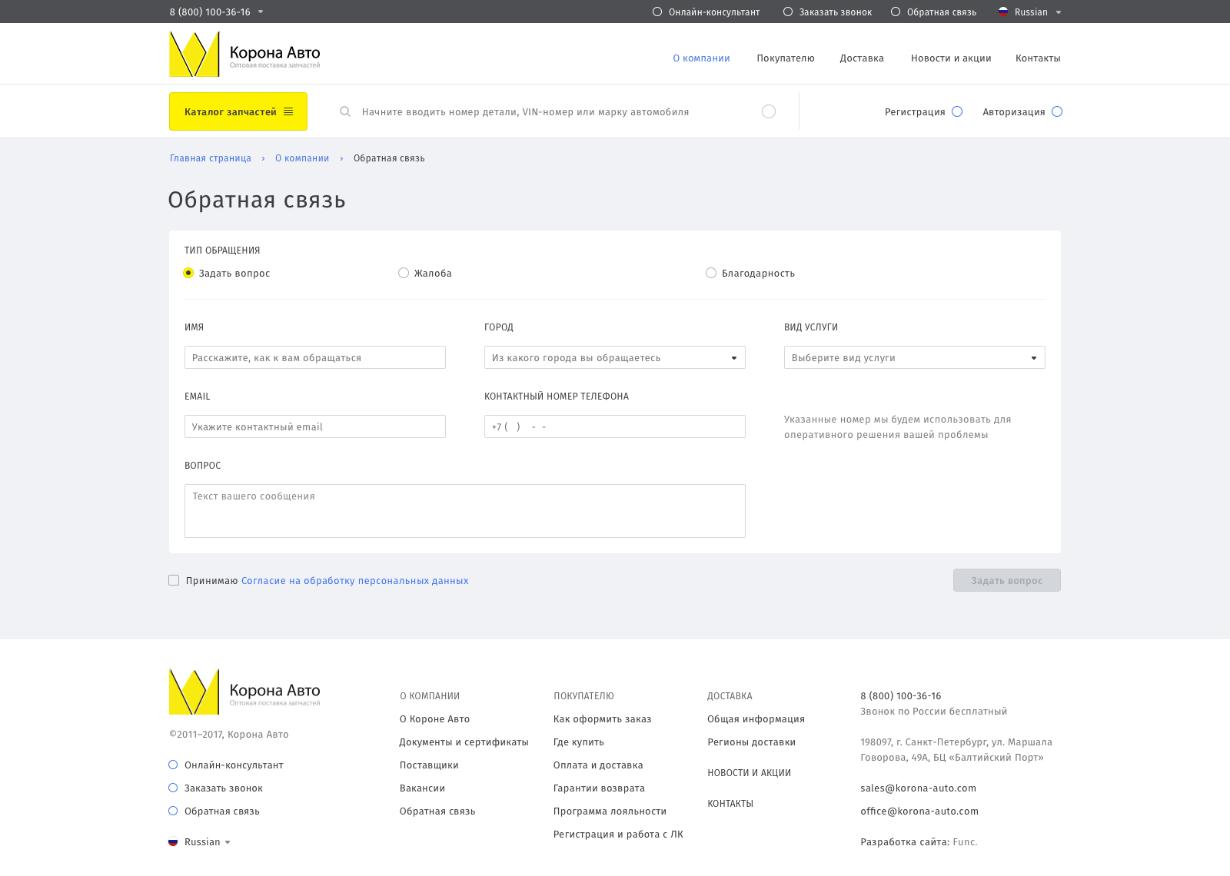1230x876 pixels.
Task: Select the Жалоба radio button
Action: tap(404, 273)
